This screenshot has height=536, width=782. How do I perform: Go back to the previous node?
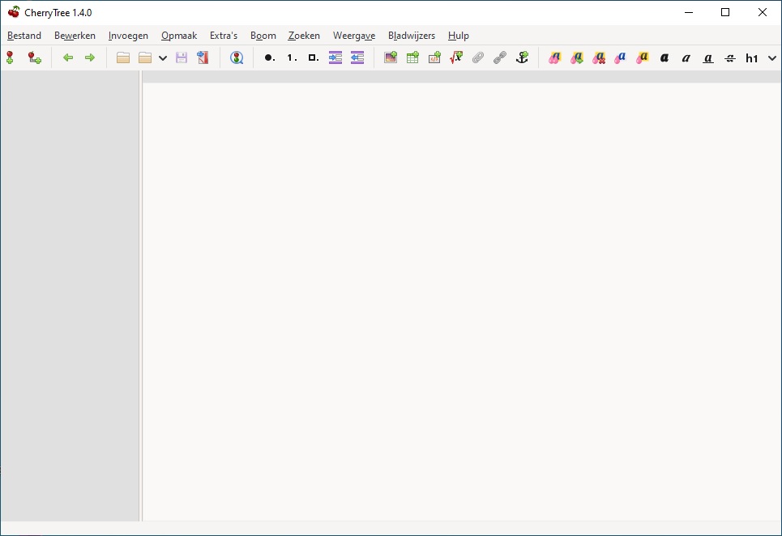pos(68,57)
